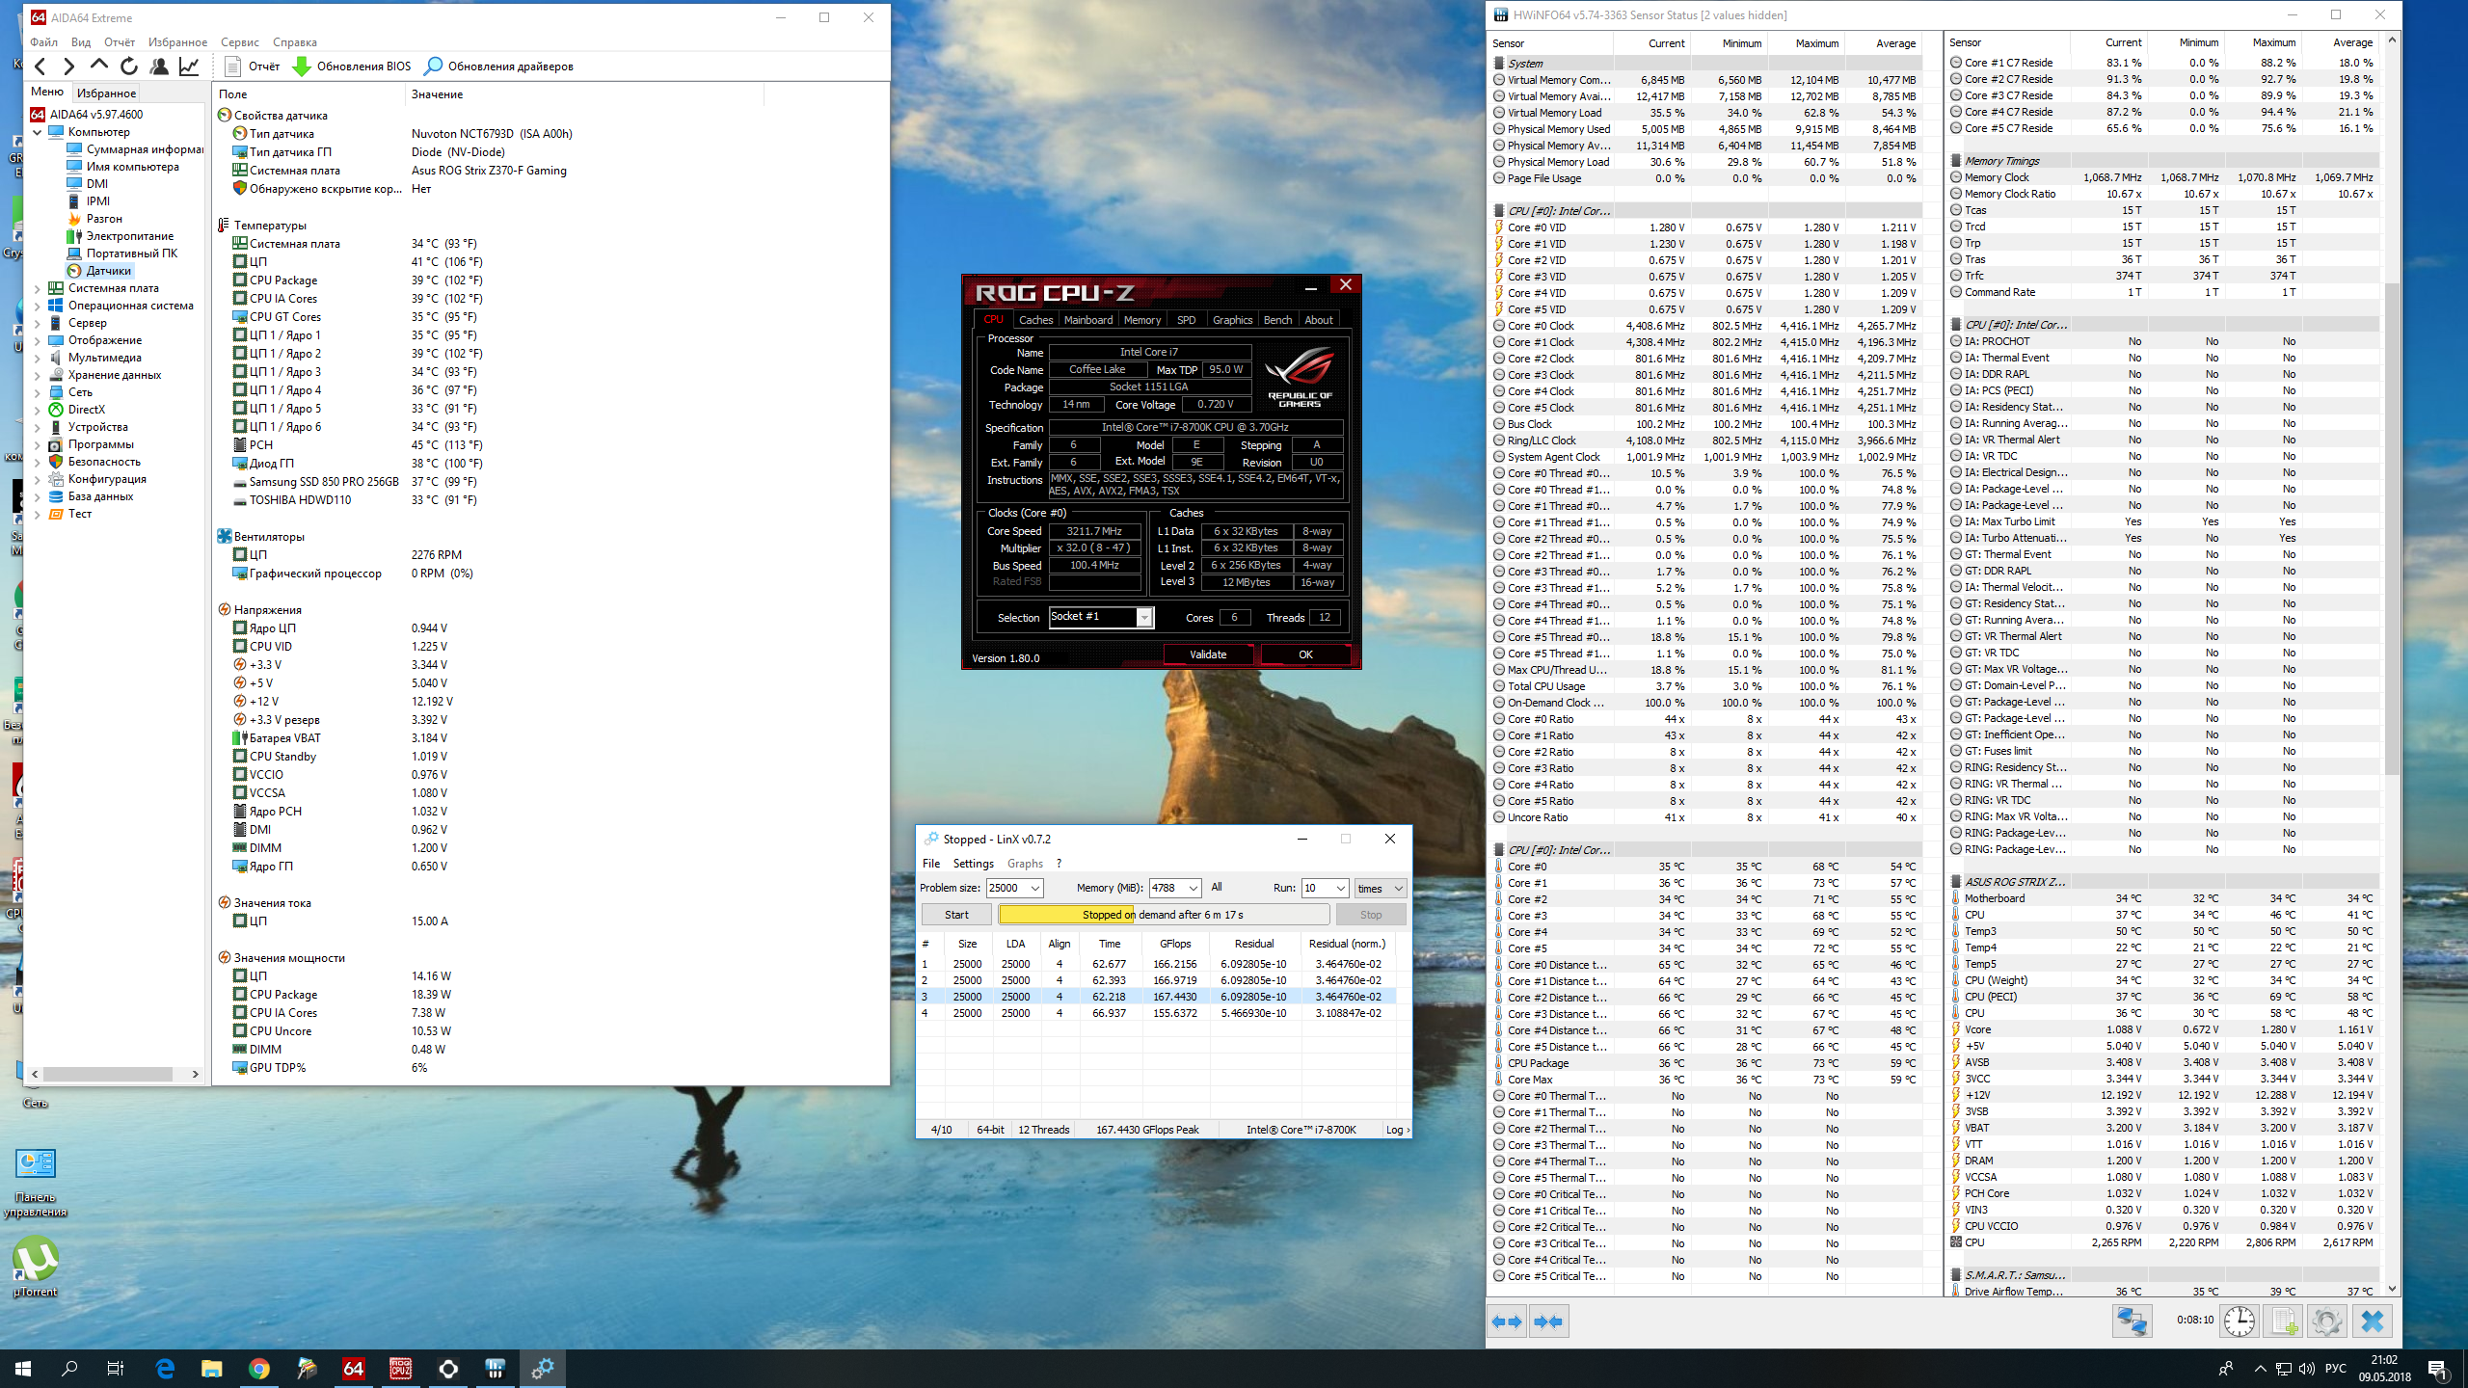Switch to the Mainboard tab in CPU-Z
The height and width of the screenshot is (1388, 2468).
click(x=1087, y=320)
